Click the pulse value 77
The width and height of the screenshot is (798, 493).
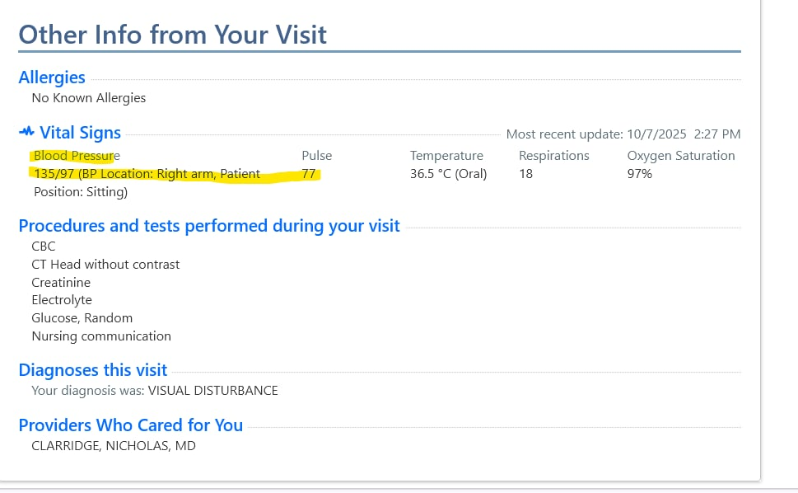(x=310, y=174)
